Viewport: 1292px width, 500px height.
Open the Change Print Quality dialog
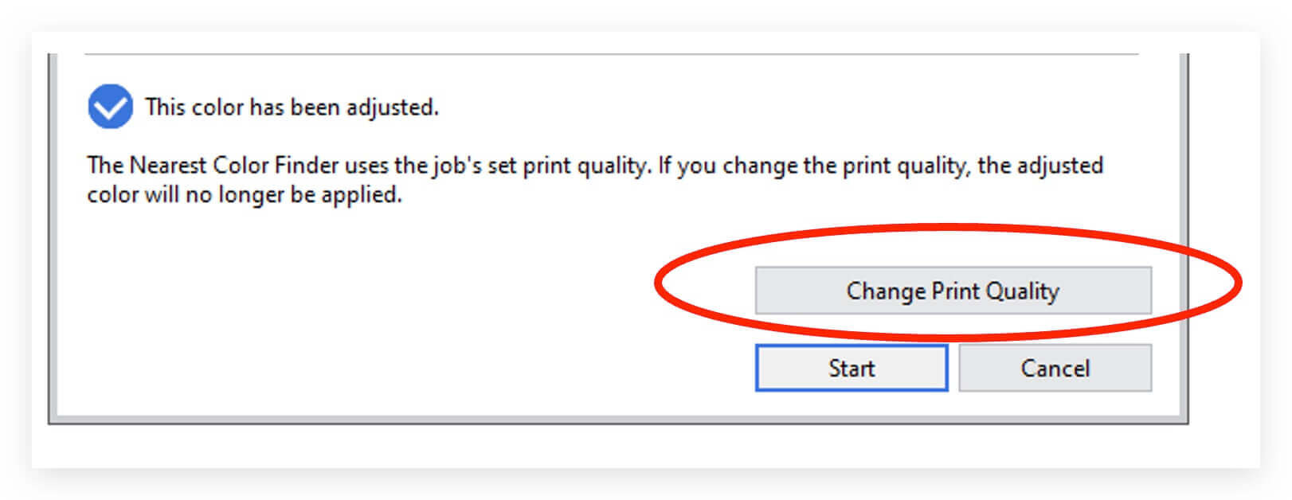pos(953,291)
